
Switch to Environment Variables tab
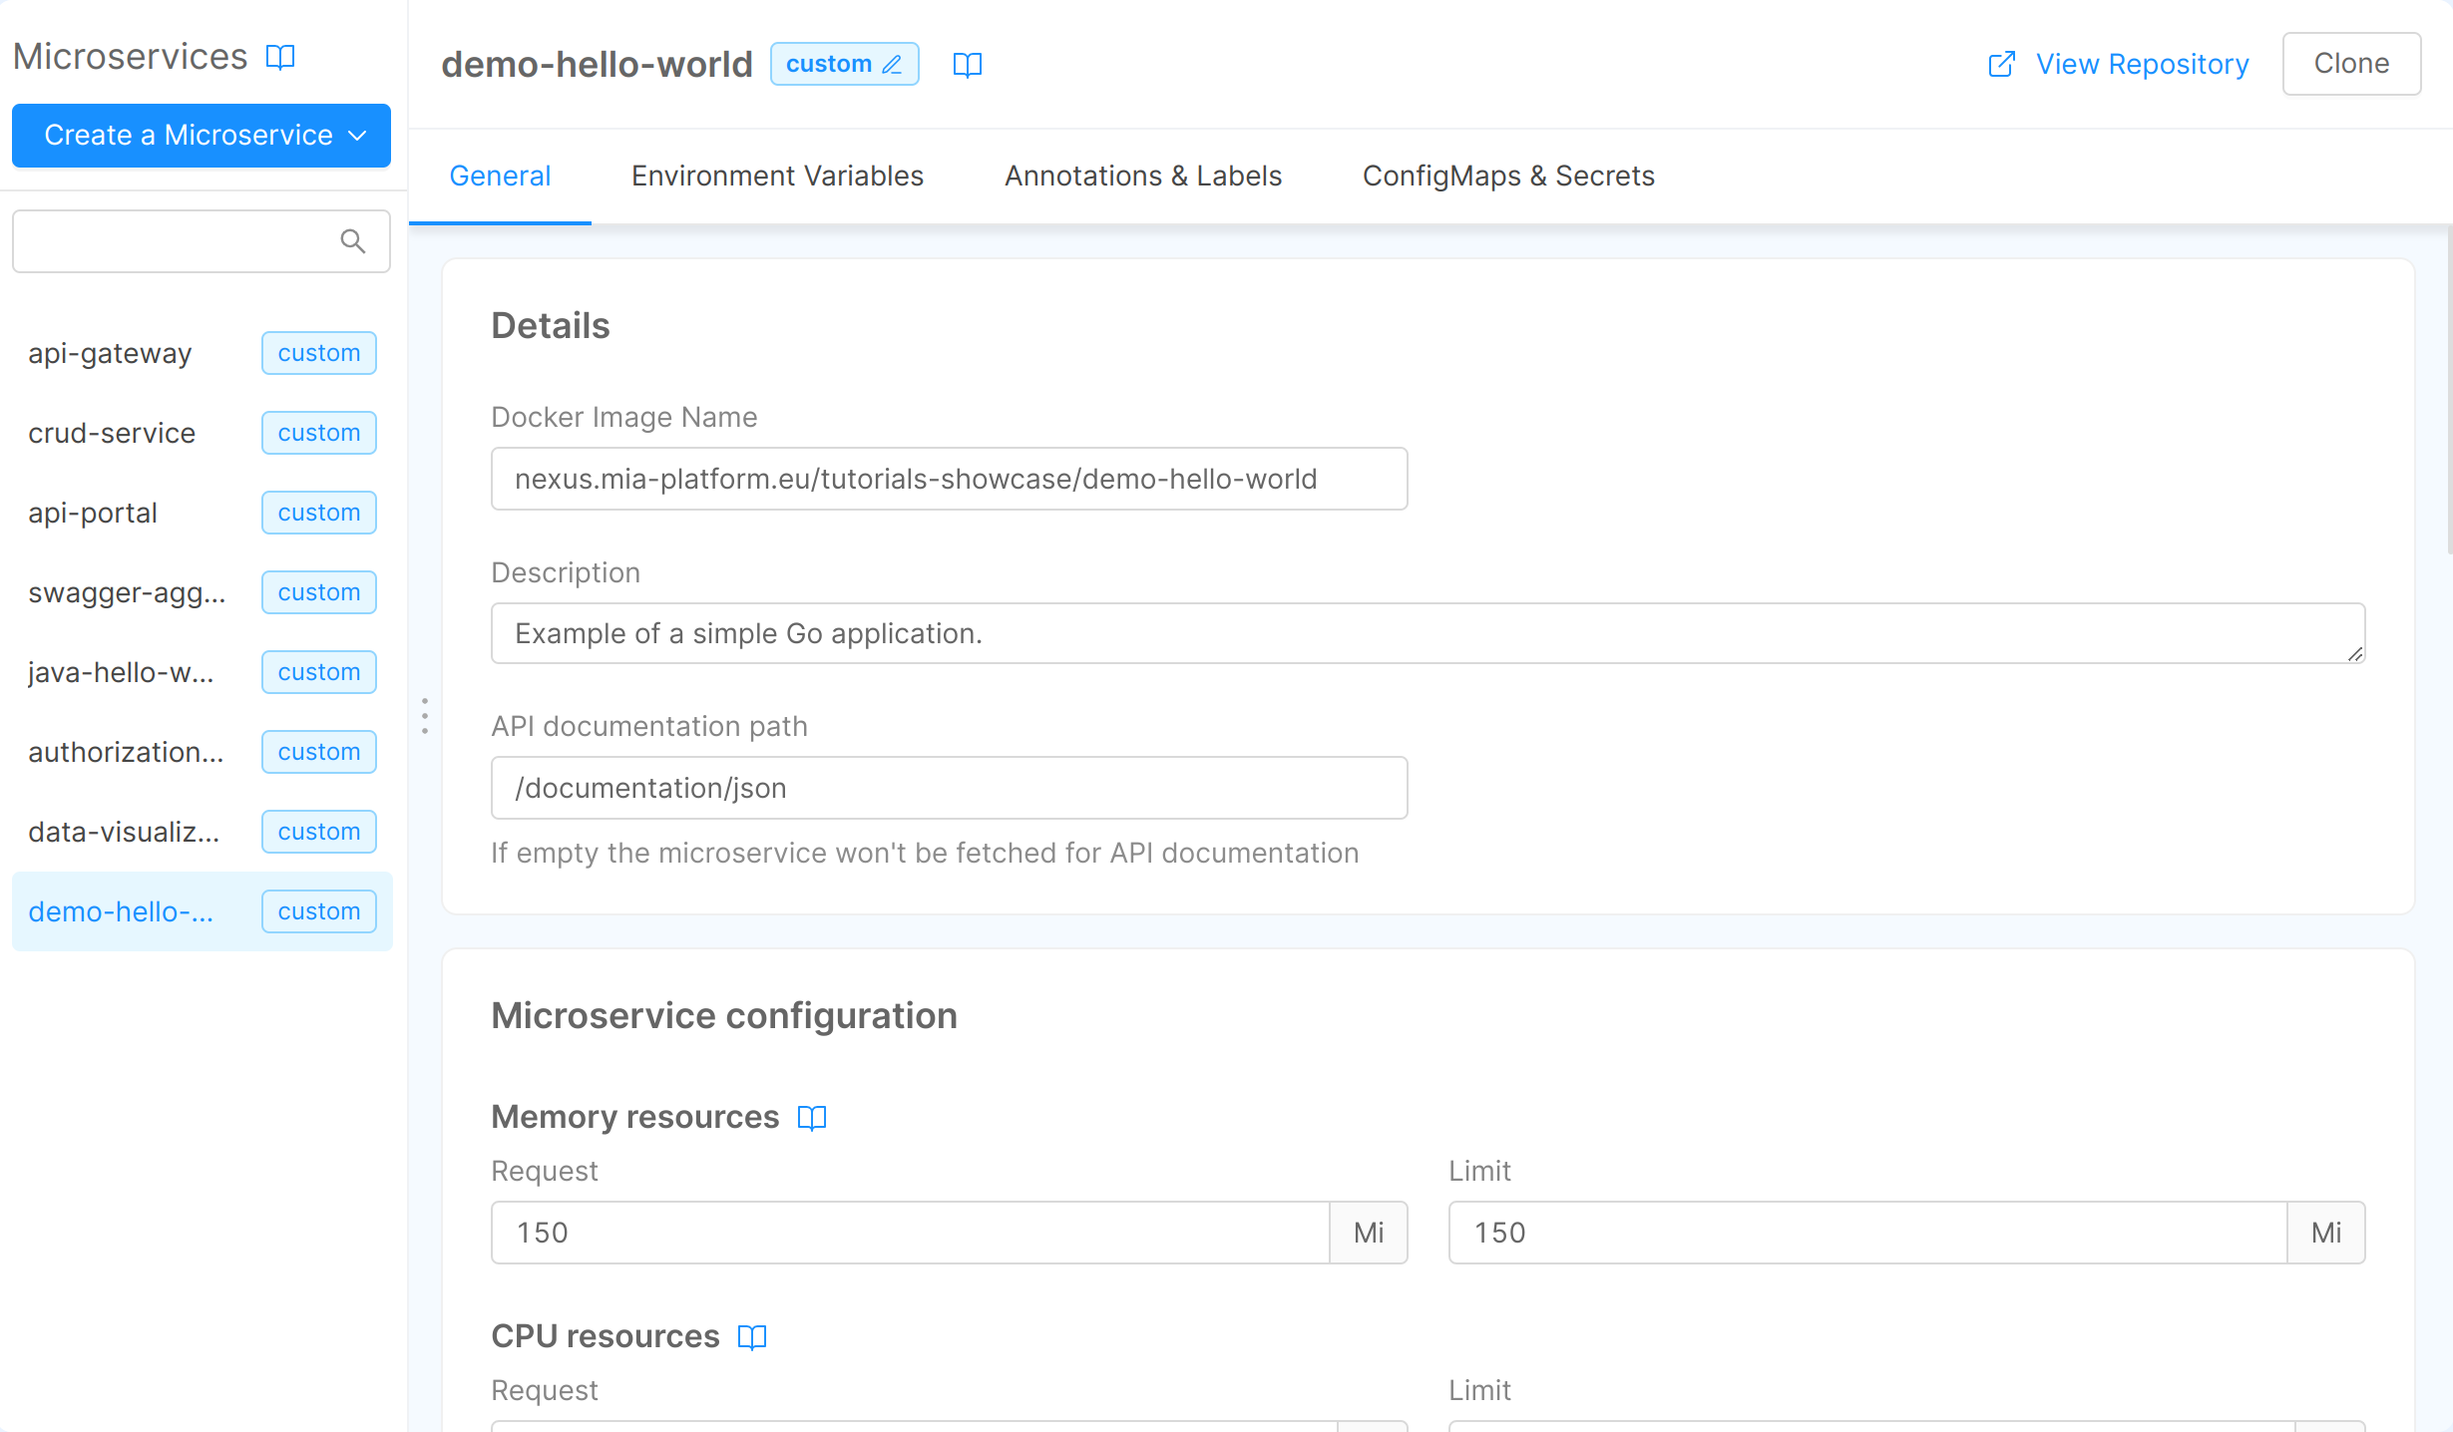tap(777, 177)
